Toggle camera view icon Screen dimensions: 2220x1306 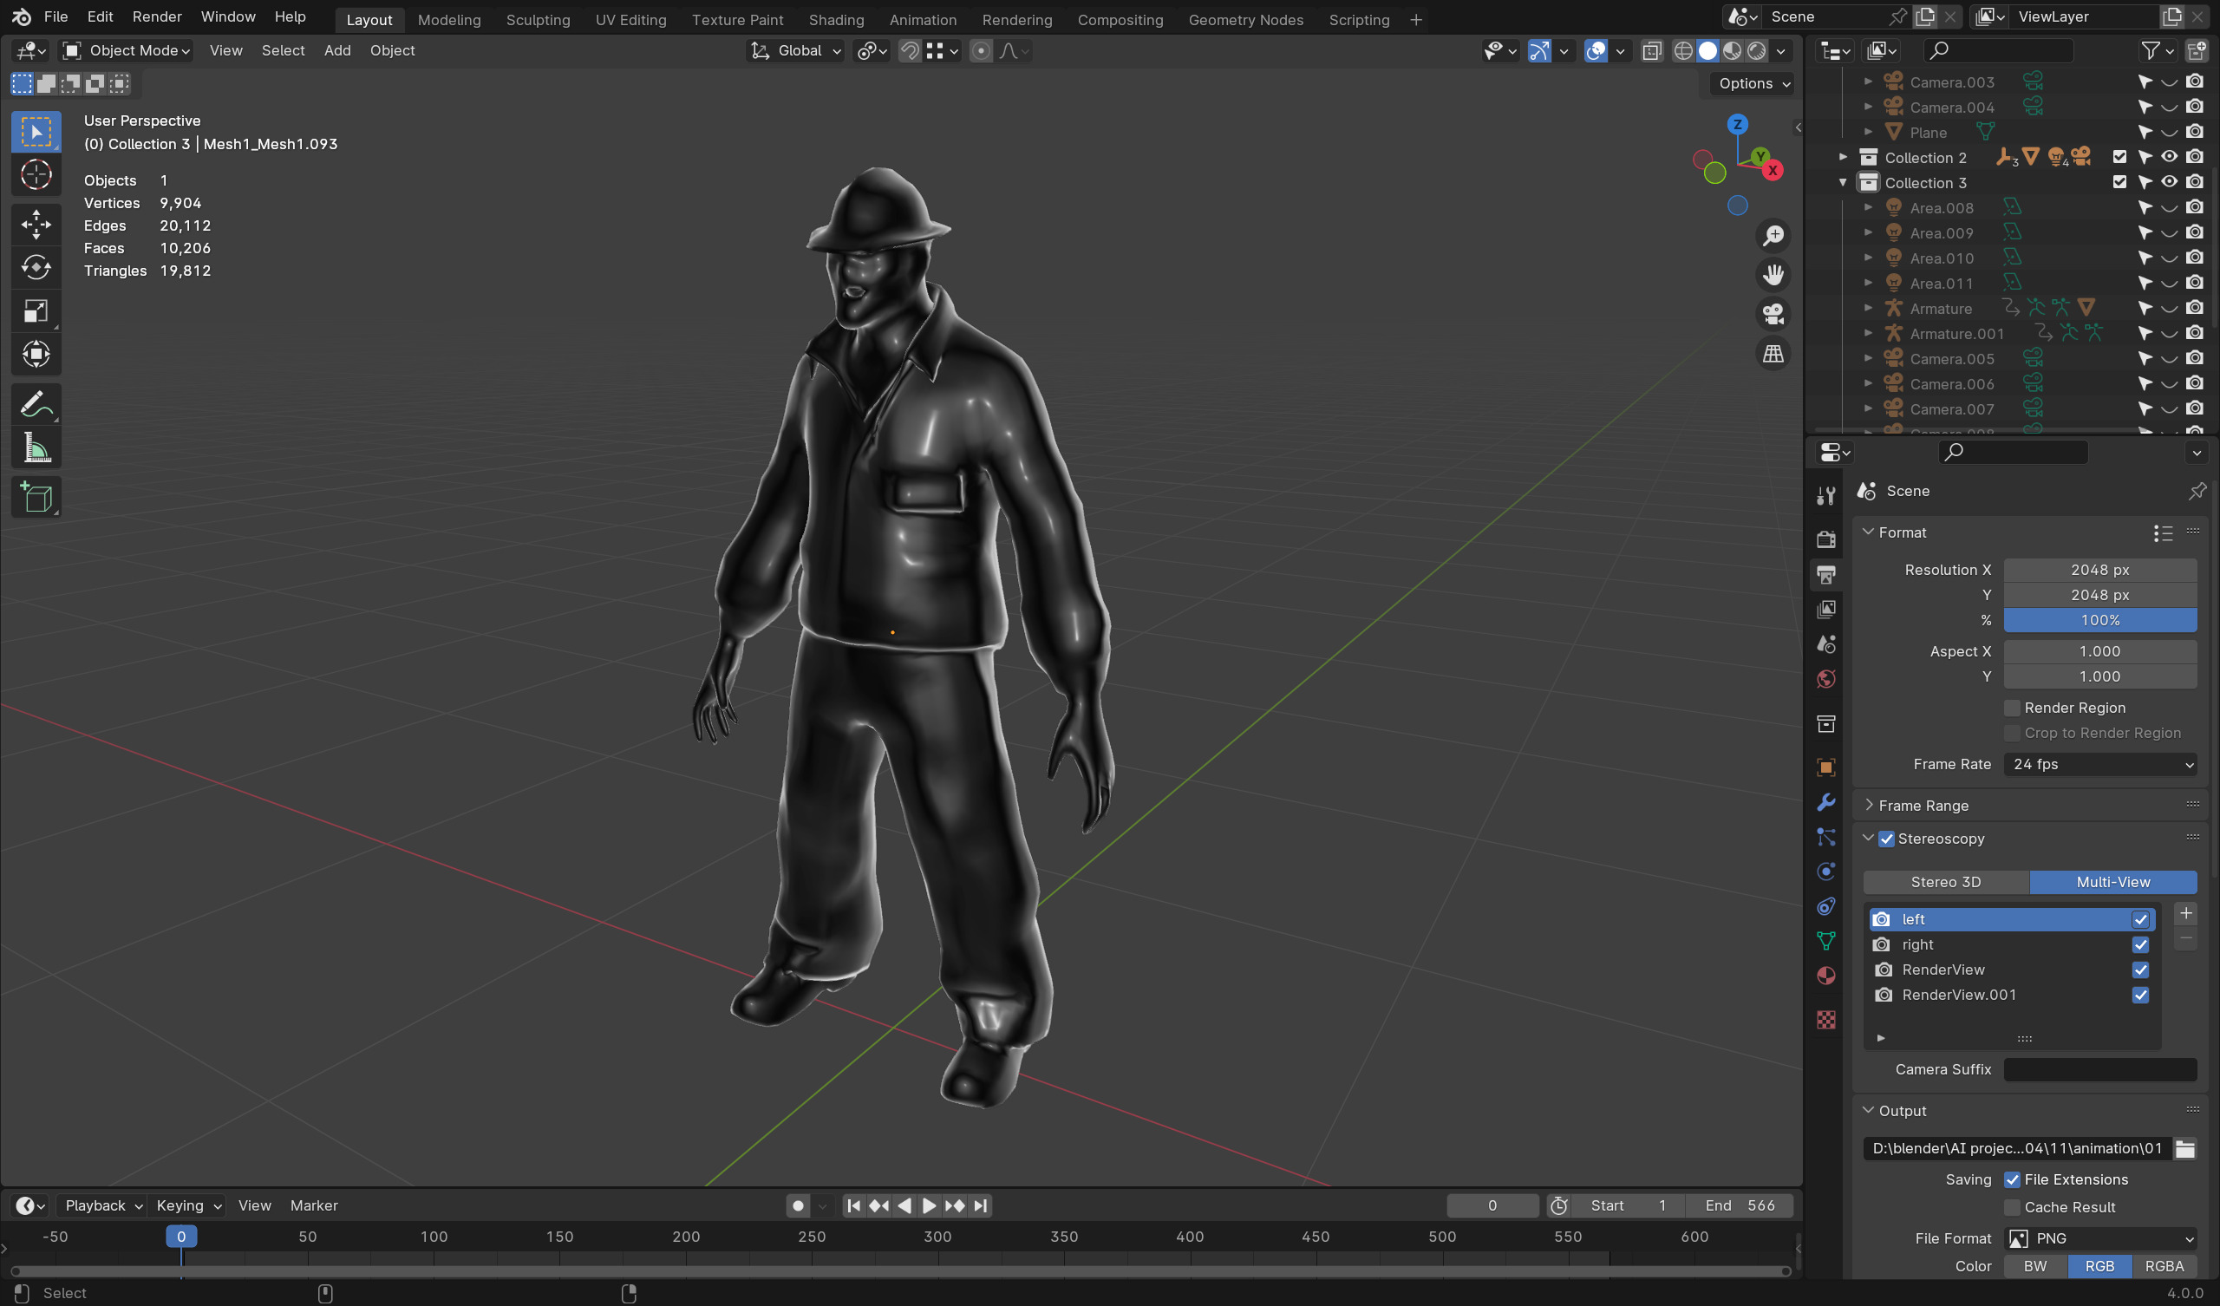click(1773, 315)
